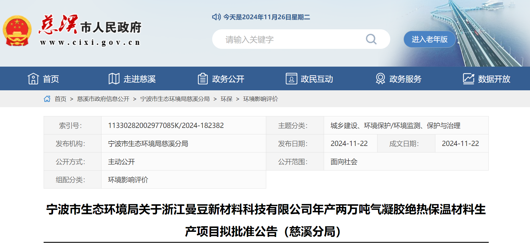This screenshot has height=249, width=530.
Task: Click the house icon next to 首页 in navigation
Action: [x=33, y=79]
